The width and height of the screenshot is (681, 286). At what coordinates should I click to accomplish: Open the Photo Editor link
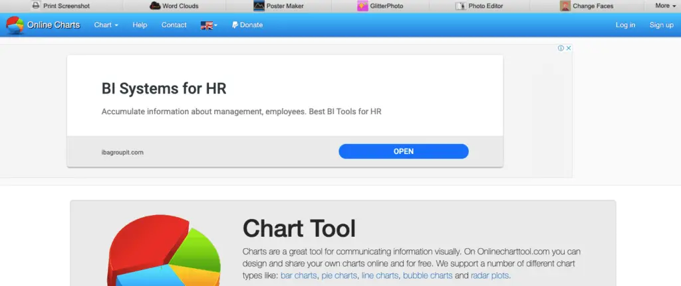click(485, 6)
